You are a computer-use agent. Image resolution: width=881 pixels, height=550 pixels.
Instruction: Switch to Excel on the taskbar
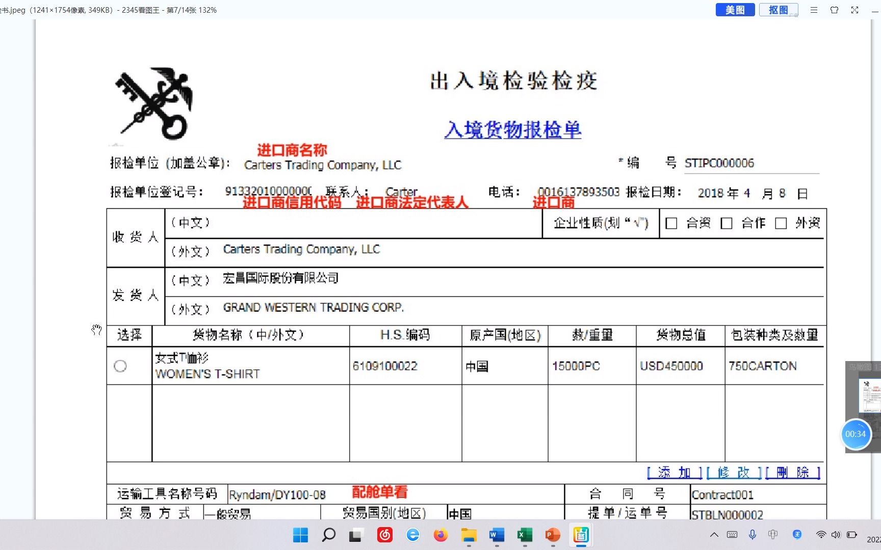click(525, 535)
